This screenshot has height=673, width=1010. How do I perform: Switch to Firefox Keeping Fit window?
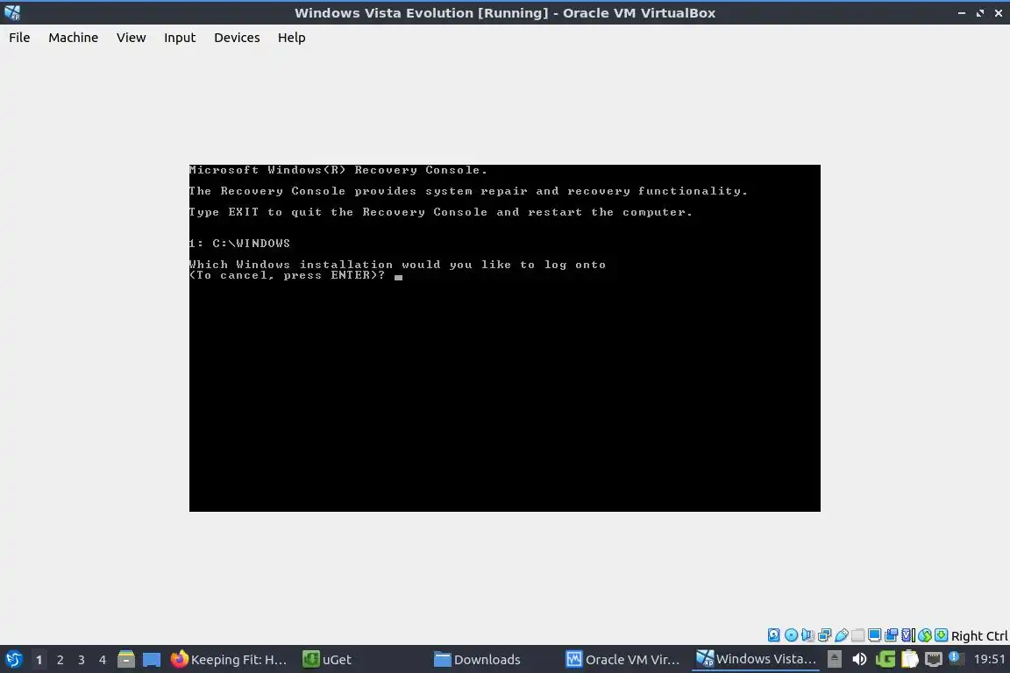tap(229, 660)
